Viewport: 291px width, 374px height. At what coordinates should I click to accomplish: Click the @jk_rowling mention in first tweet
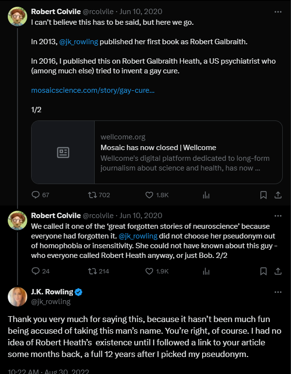click(79, 42)
